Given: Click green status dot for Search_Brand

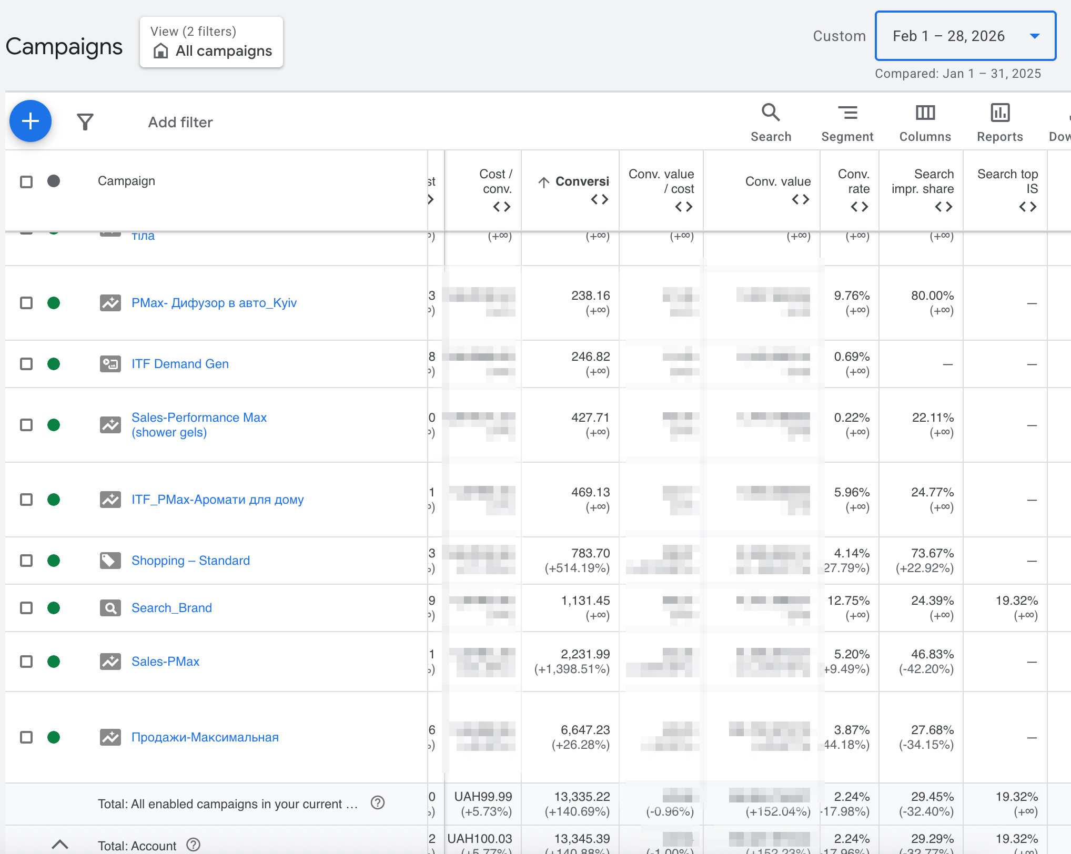Looking at the screenshot, I should click(54, 608).
